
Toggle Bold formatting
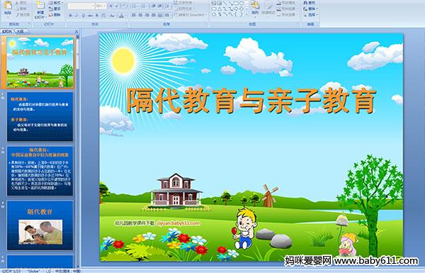70,16
